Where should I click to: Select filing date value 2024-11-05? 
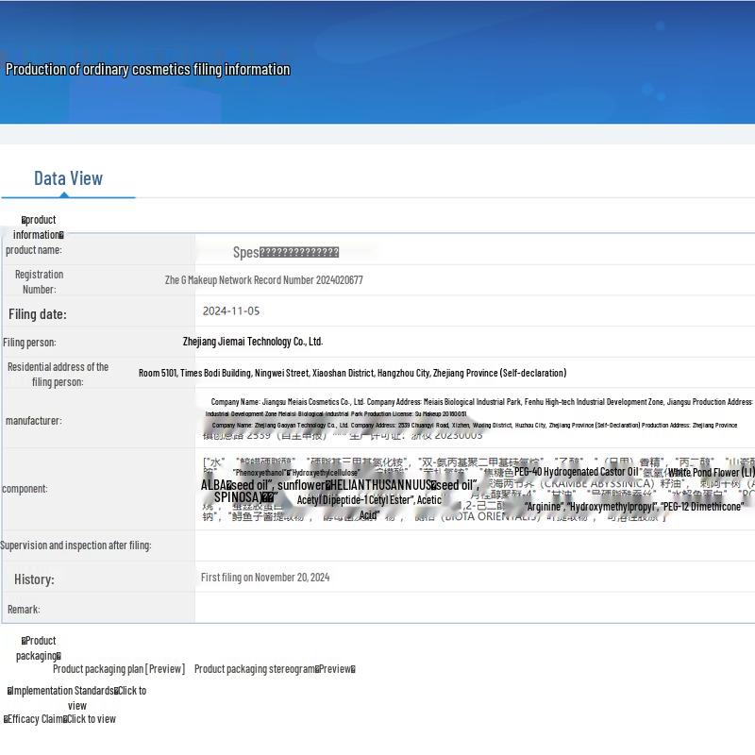click(231, 311)
